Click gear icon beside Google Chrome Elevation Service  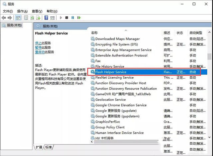click(93, 105)
